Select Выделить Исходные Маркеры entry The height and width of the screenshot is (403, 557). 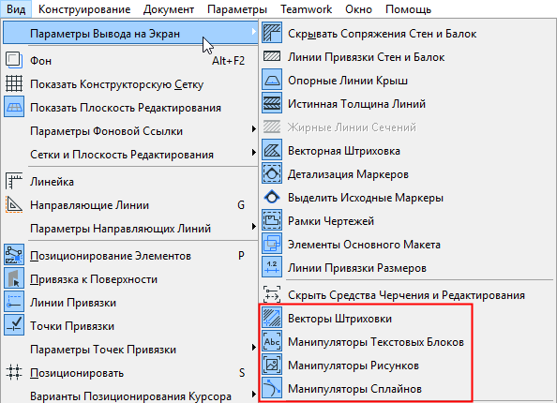pos(407,198)
